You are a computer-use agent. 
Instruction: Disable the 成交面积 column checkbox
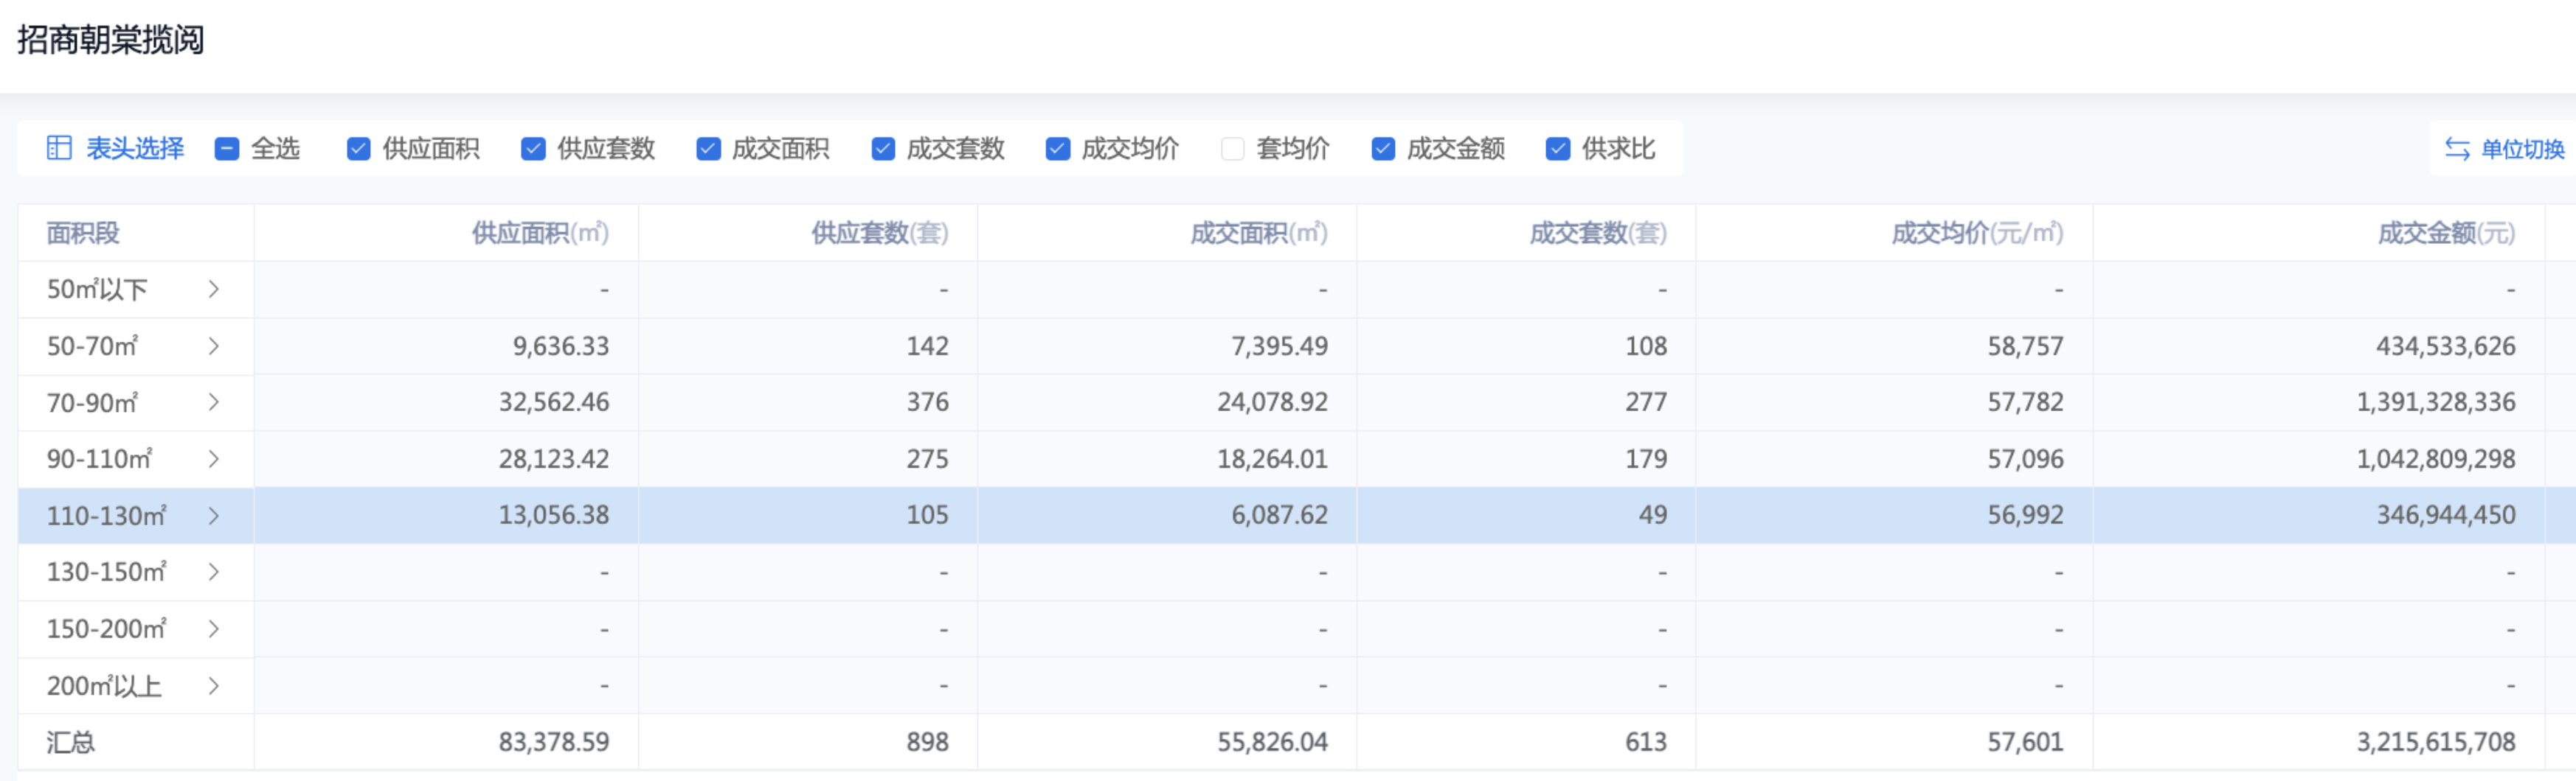pos(708,149)
